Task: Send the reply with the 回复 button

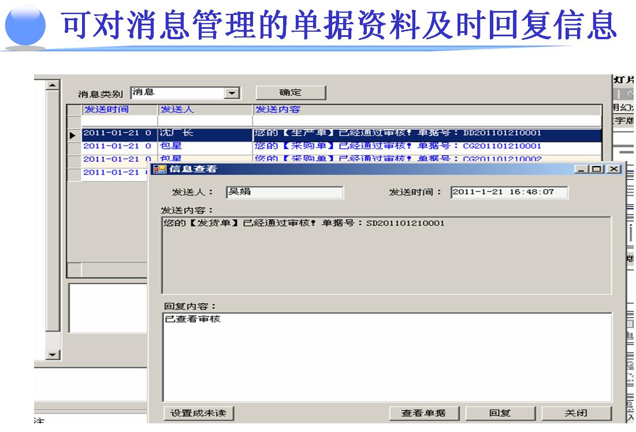Action: click(500, 413)
